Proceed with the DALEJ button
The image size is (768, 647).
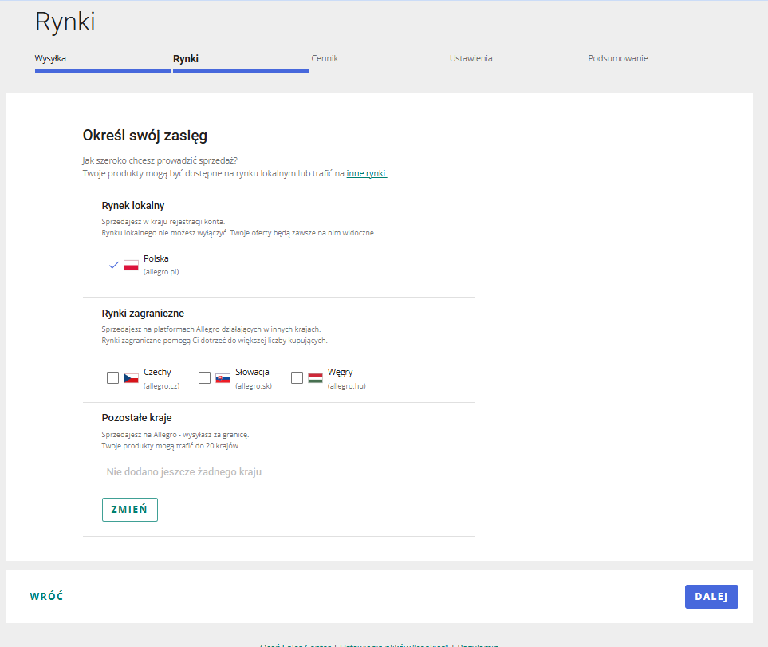711,597
